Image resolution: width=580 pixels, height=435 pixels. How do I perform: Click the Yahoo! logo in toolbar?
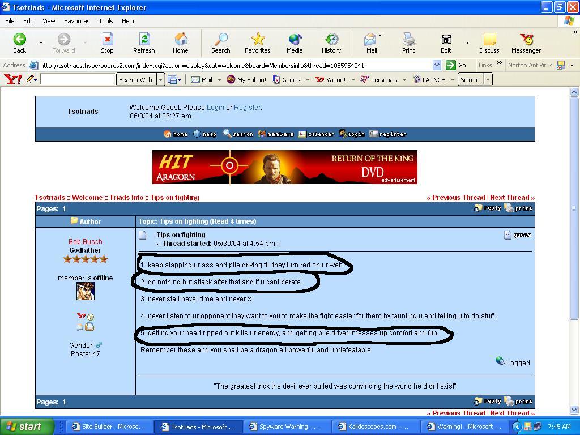tap(13, 79)
